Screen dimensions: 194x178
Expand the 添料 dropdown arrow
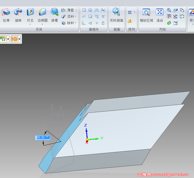[x=75, y=16]
